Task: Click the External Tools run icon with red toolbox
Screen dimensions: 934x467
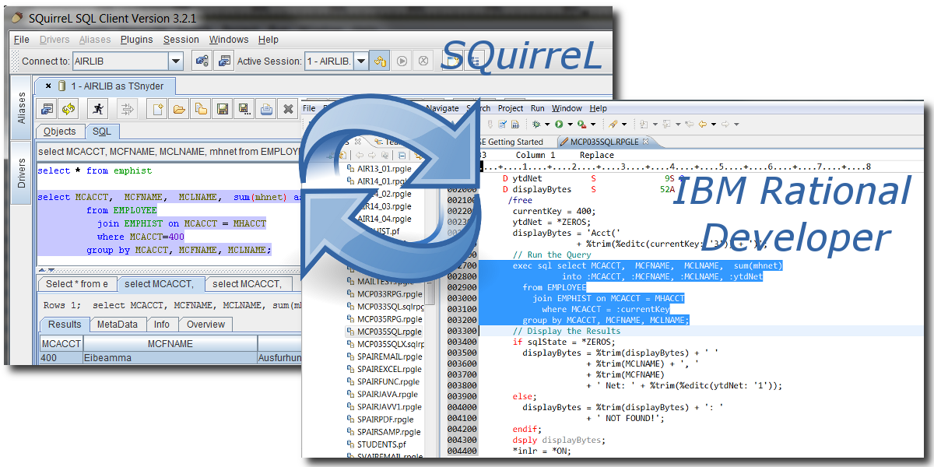Action: 582,124
